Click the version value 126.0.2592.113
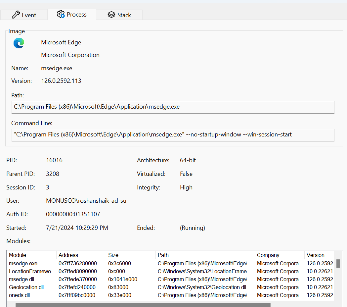 coord(61,81)
